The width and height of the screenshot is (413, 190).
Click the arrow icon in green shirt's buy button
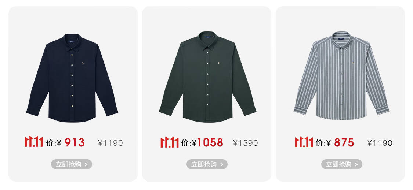point(222,164)
